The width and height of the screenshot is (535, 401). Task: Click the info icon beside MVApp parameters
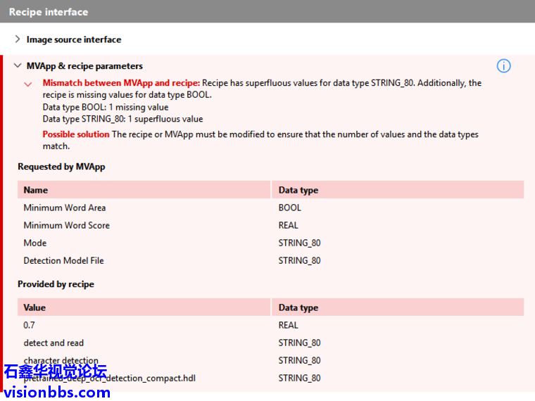(503, 66)
